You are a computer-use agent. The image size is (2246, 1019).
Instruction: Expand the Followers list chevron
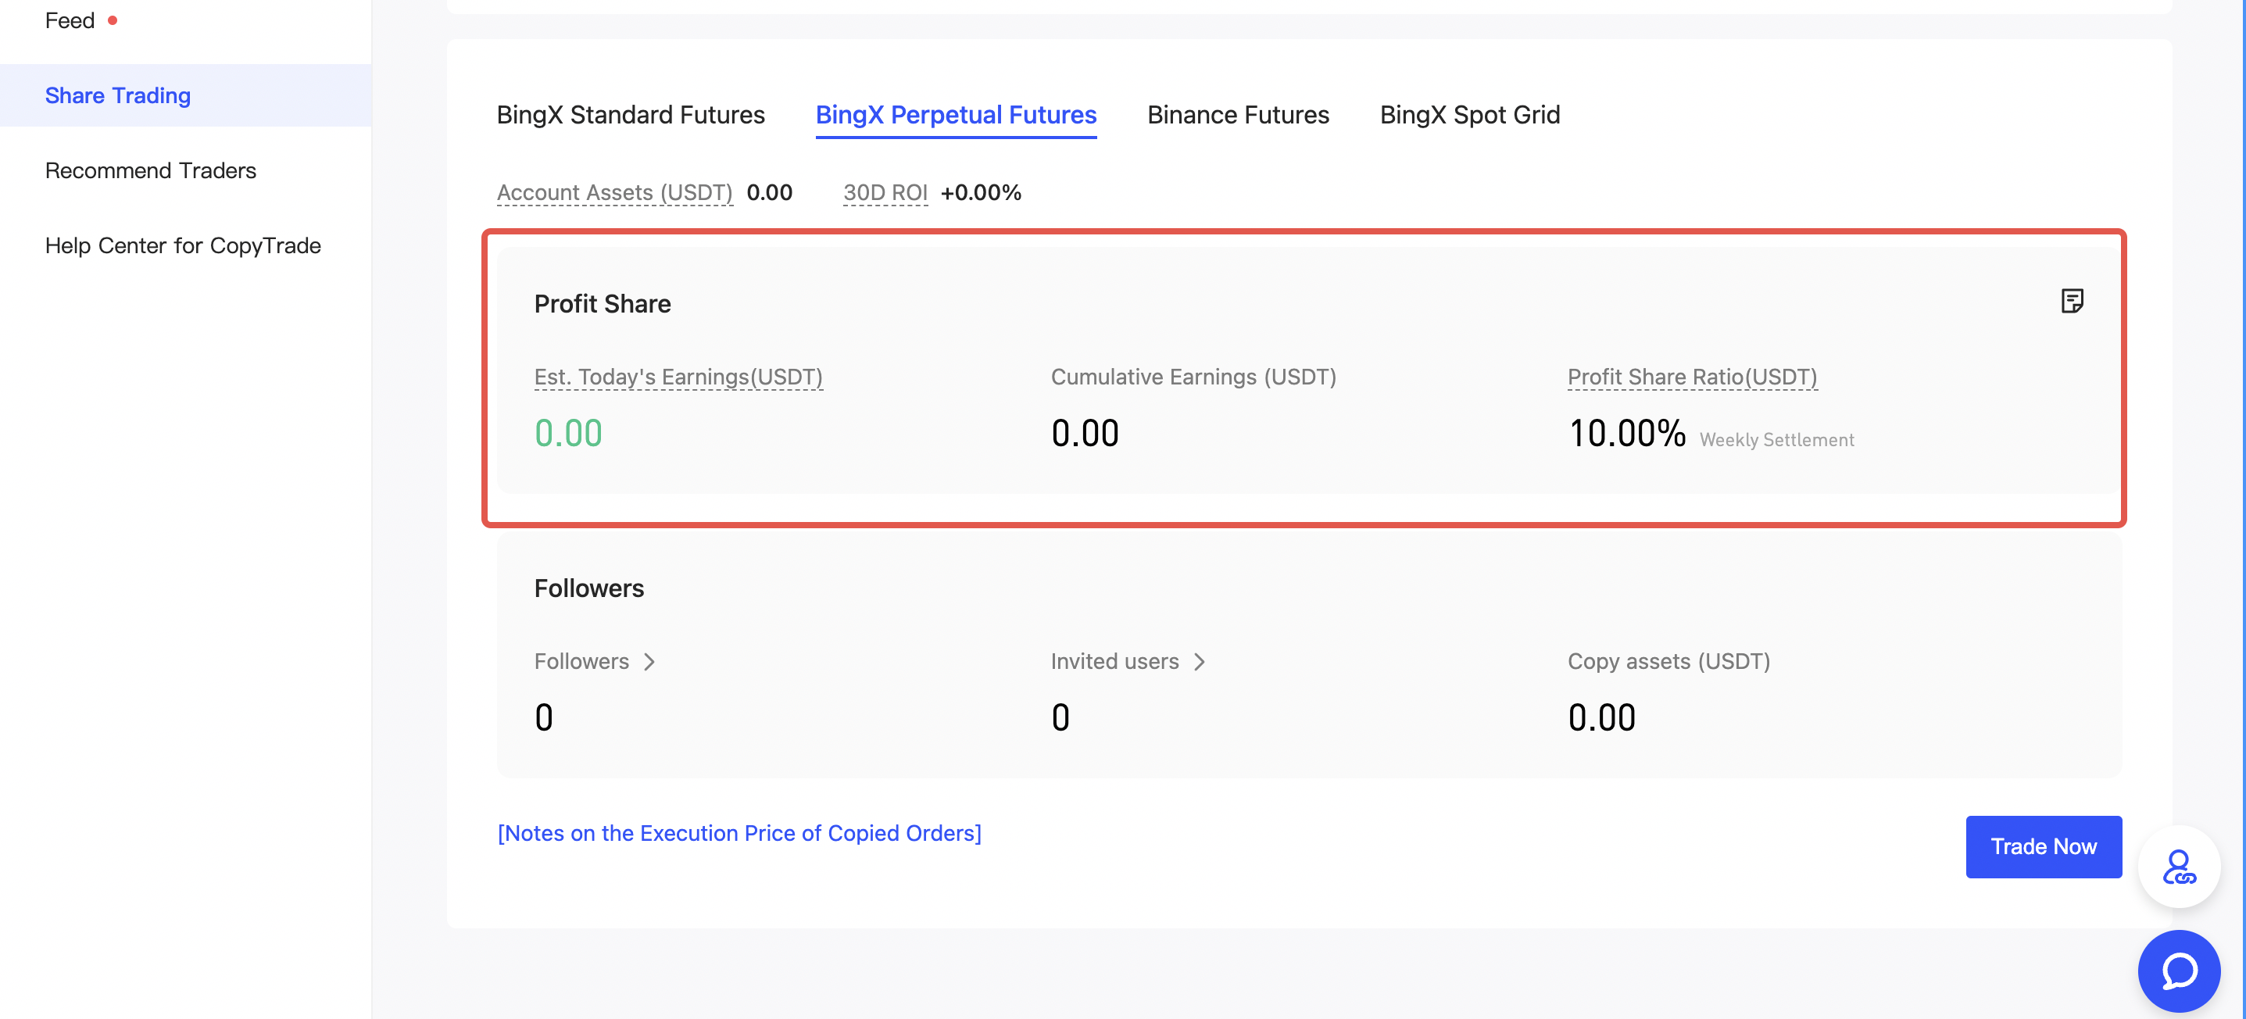tap(649, 662)
